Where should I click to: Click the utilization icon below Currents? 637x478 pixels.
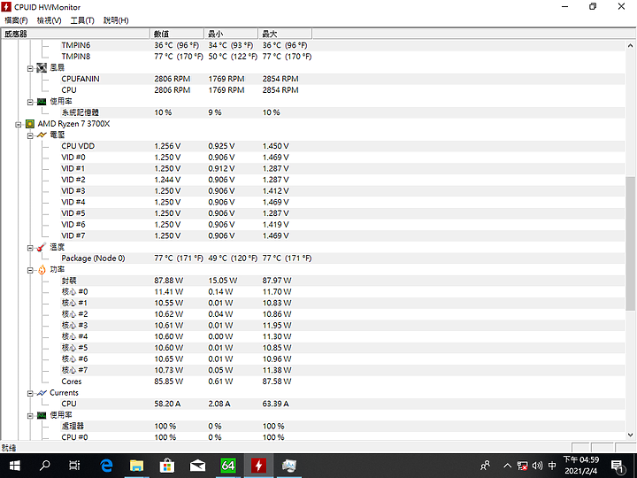coord(42,415)
